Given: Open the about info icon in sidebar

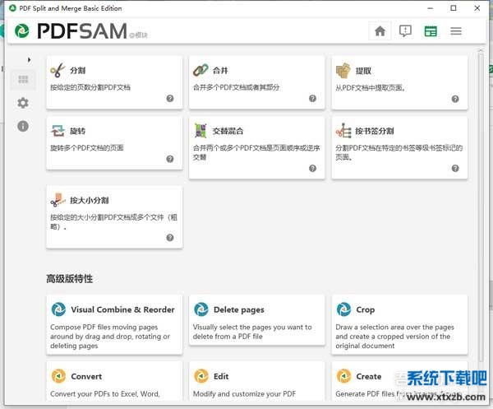Looking at the screenshot, I should (23, 126).
